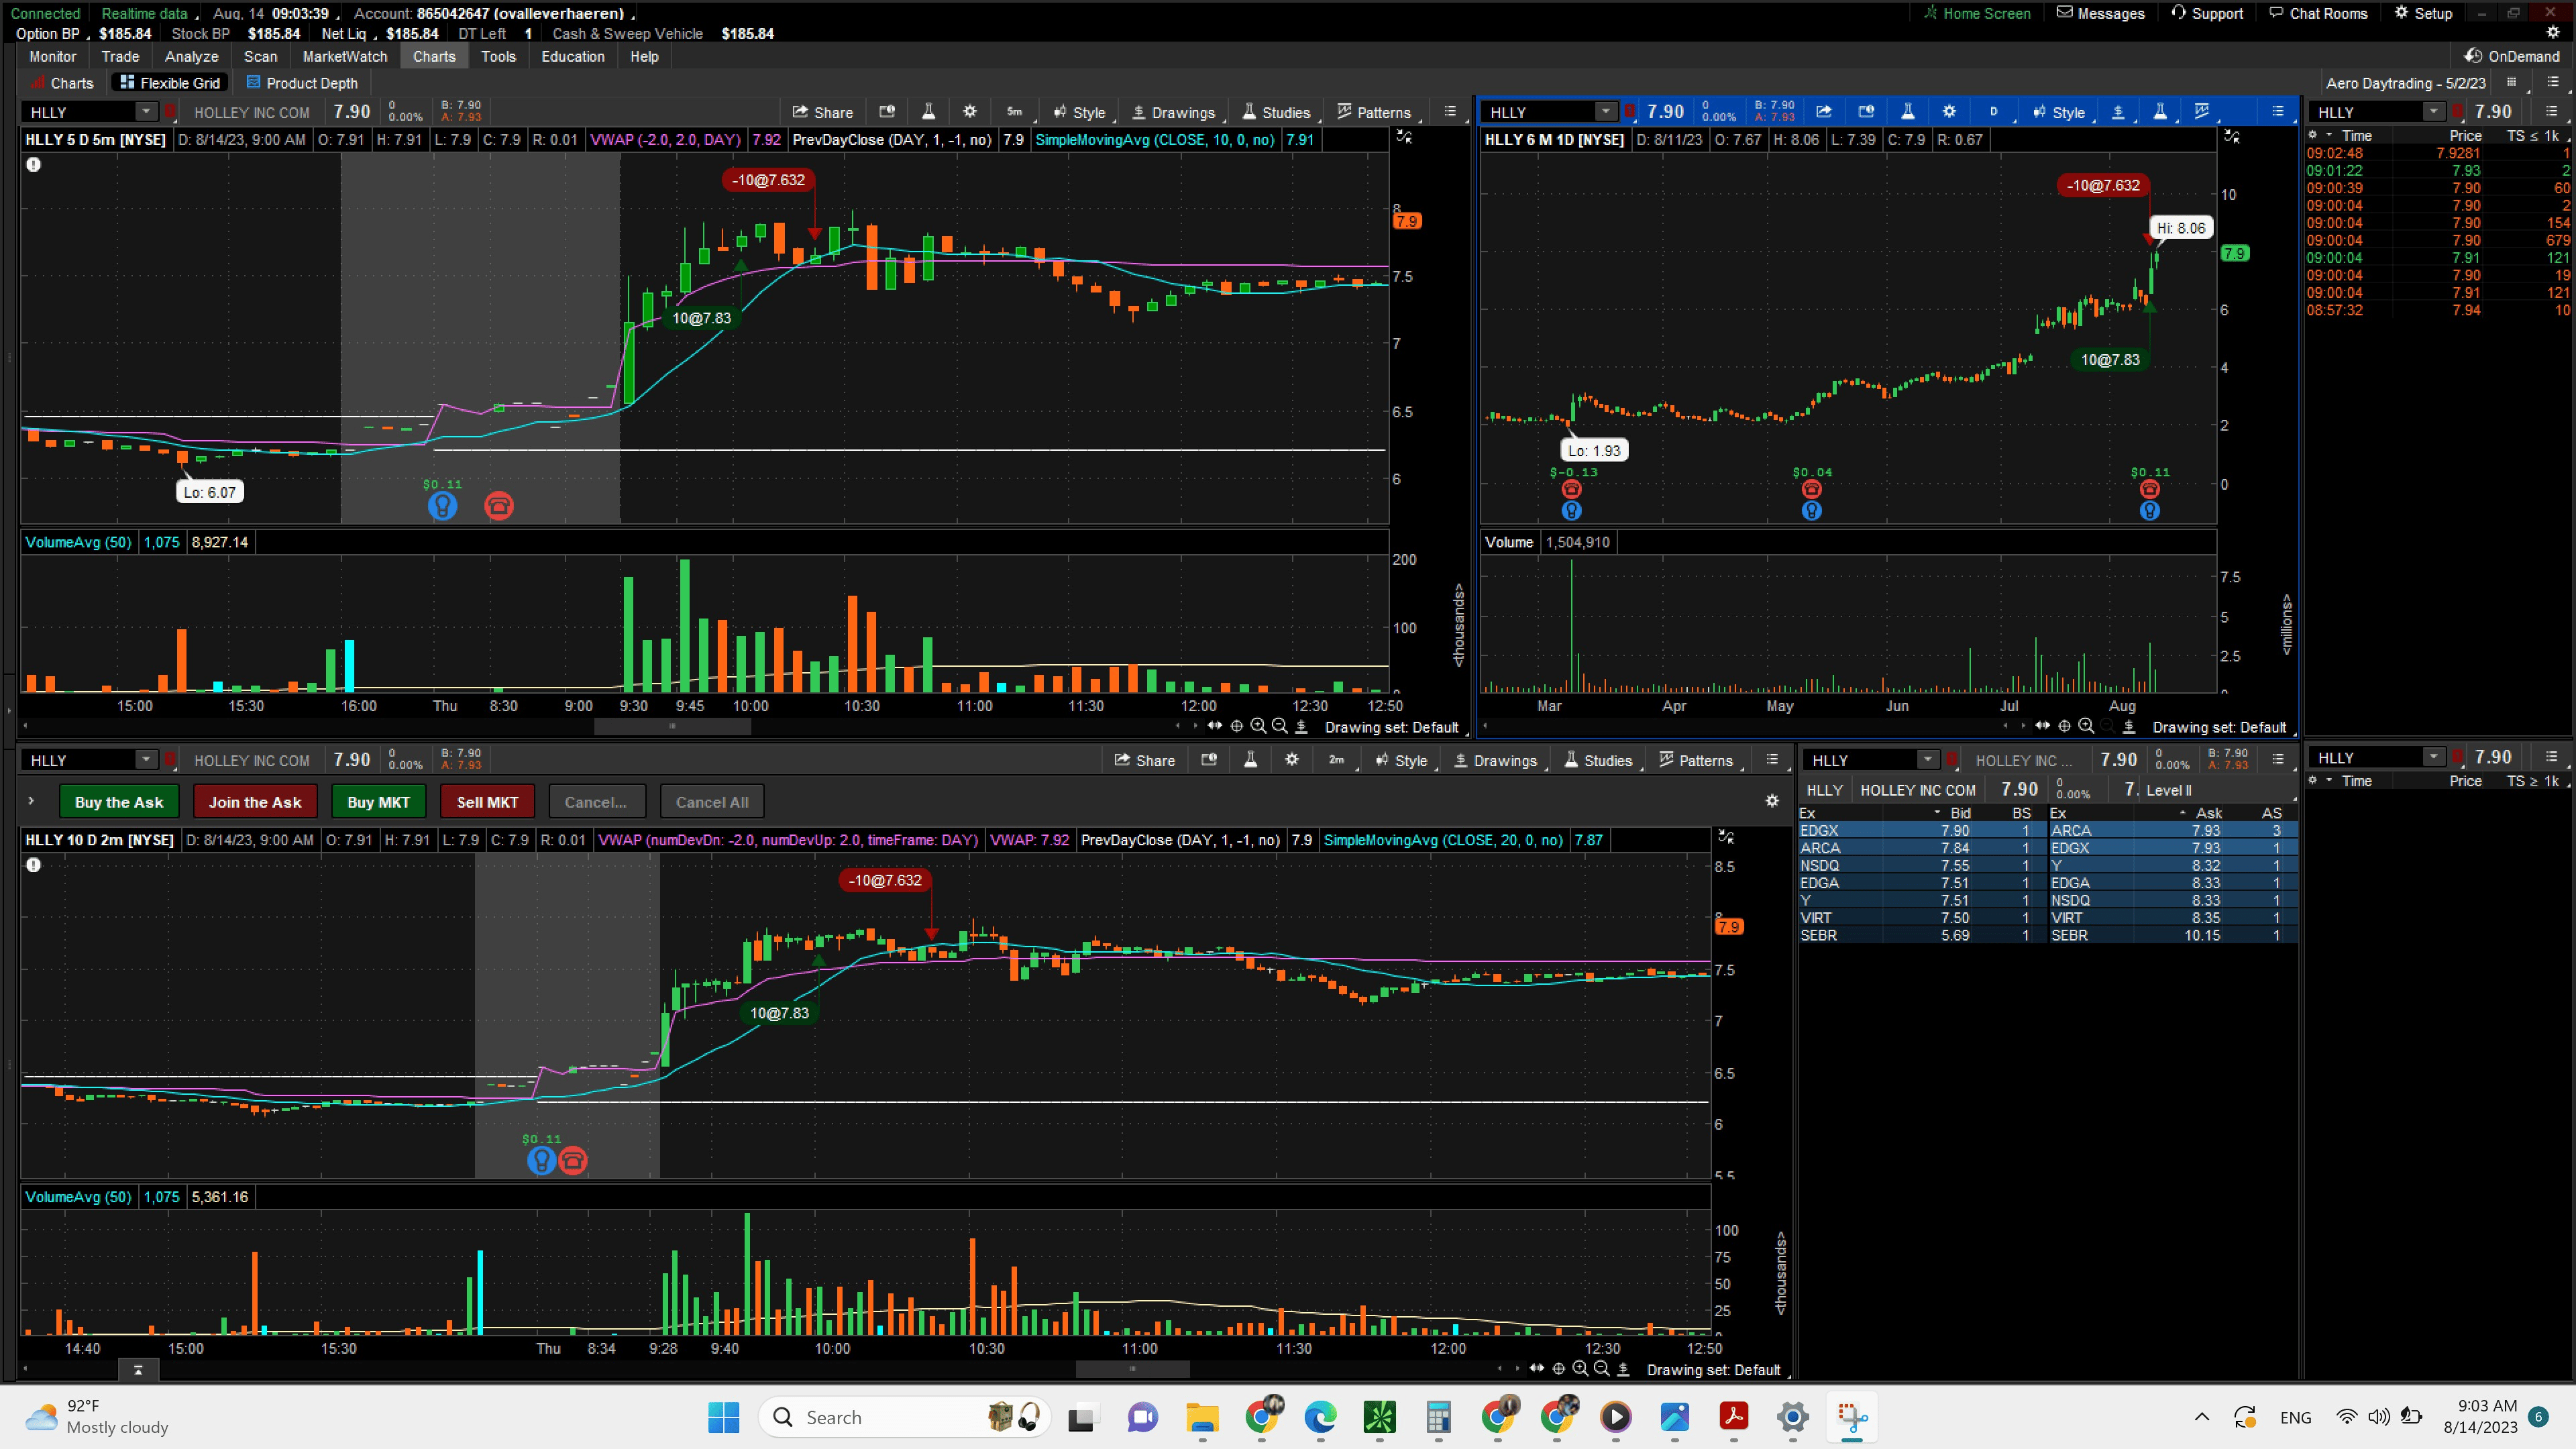Click Sell MKT button
Viewport: 2576px width, 1449px height.
point(487,802)
